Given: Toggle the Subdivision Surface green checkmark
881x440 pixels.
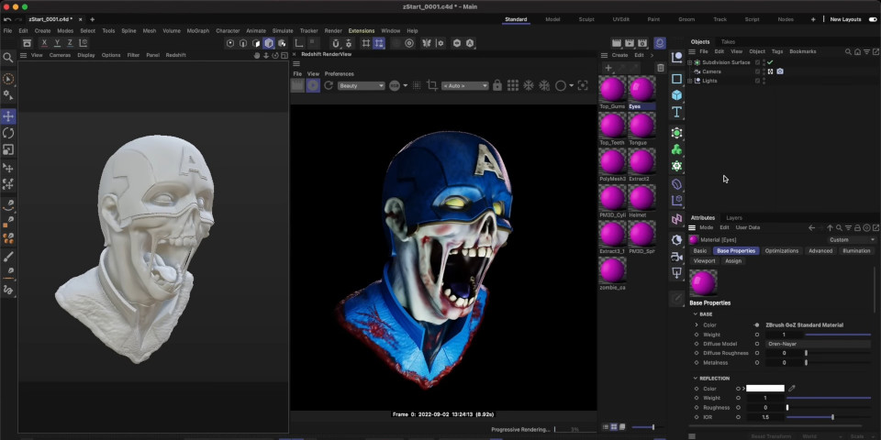Looking at the screenshot, I should pos(770,62).
